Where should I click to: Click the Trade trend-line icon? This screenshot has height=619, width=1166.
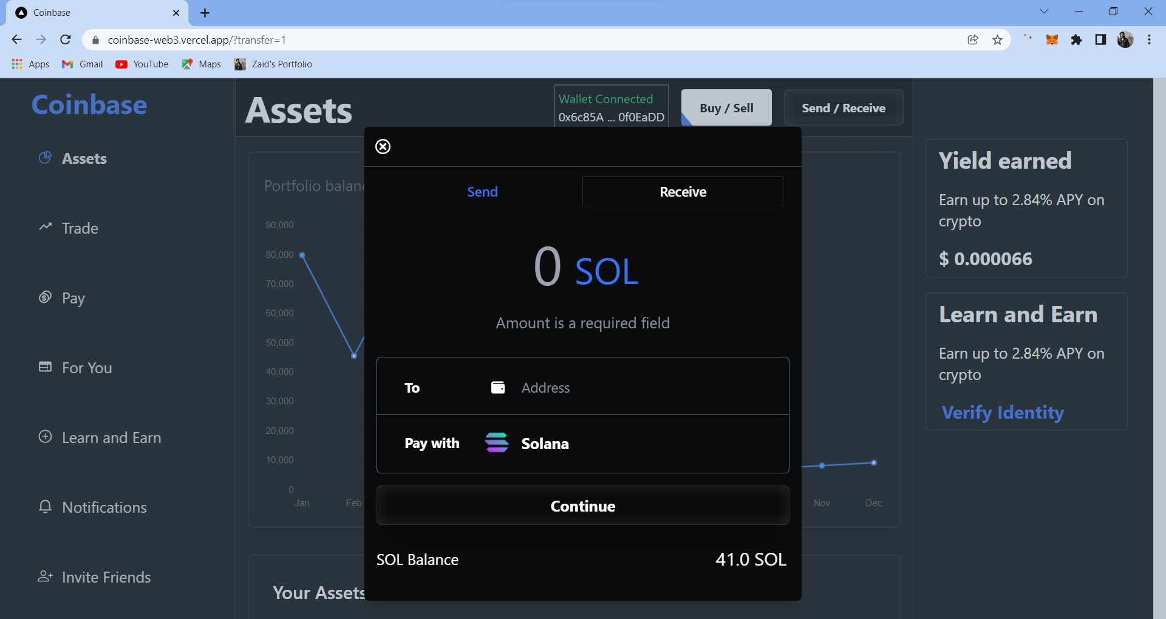[45, 227]
